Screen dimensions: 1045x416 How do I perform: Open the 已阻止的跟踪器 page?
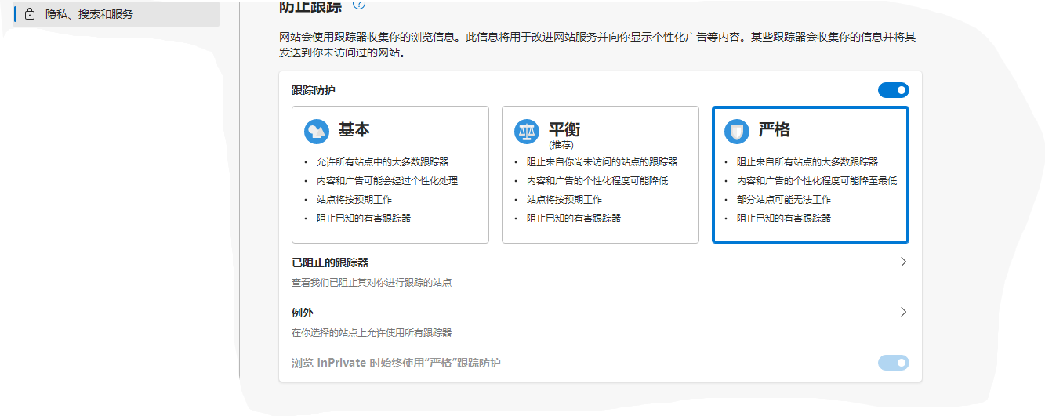click(x=601, y=271)
